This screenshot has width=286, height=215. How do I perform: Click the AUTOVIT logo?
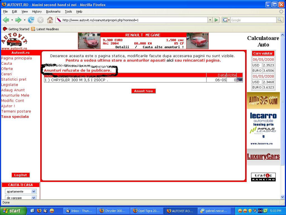click(14, 41)
